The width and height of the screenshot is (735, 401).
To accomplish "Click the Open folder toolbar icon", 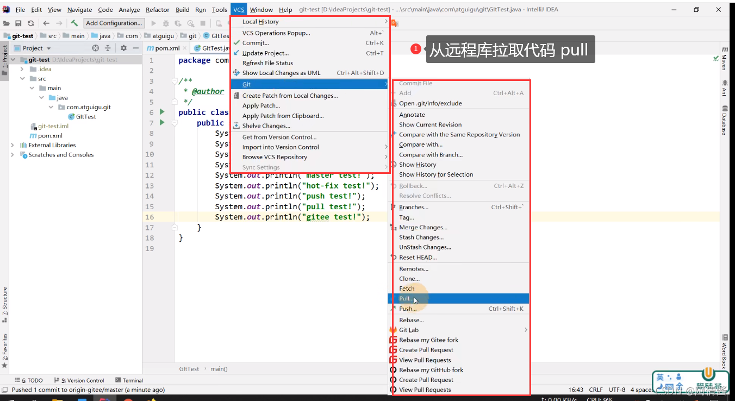I will coord(7,23).
